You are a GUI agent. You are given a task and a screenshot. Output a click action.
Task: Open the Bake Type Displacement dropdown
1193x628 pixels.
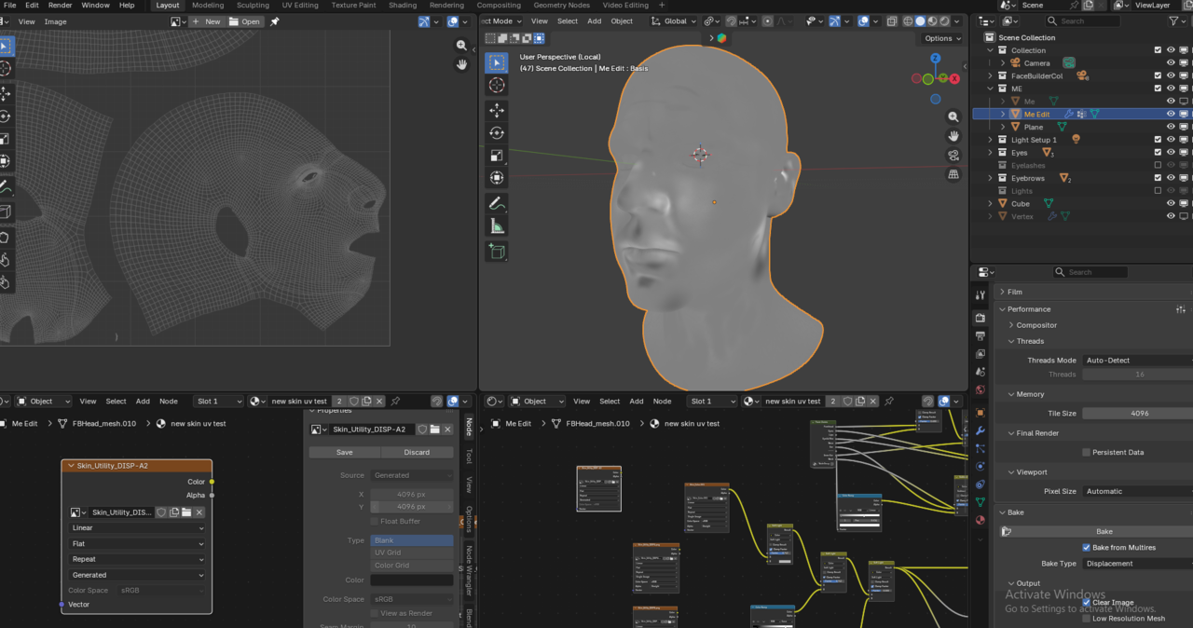(x=1138, y=564)
